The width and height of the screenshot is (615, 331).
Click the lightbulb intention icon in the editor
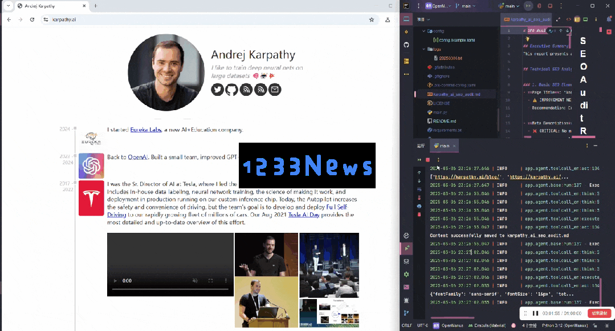click(x=528, y=39)
